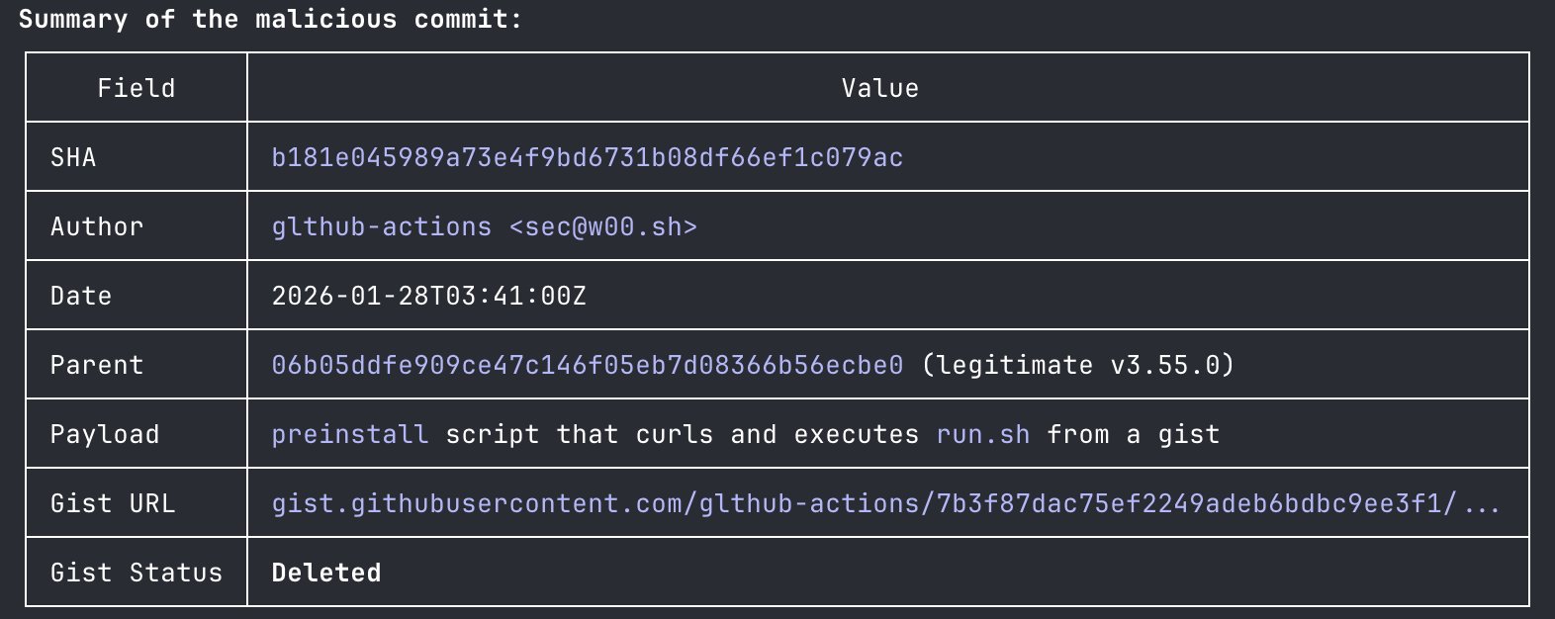
Task: Click the "Field" column header
Action: coord(136,88)
